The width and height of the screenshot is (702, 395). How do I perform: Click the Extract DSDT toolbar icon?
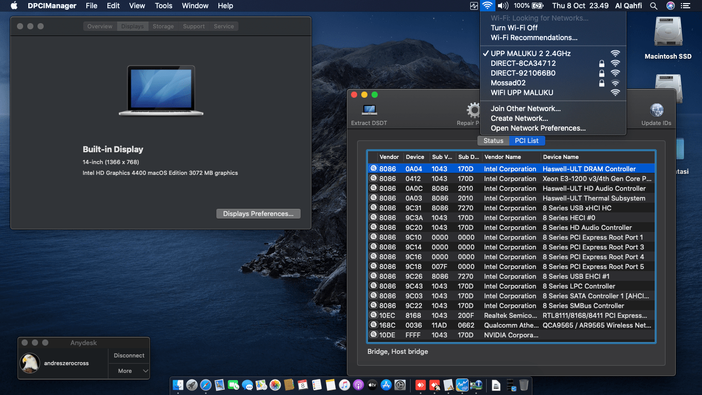[368, 111]
